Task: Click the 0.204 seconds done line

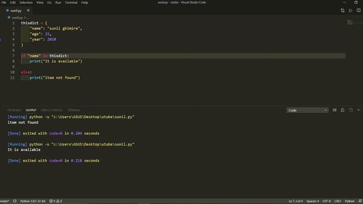Action: pyautogui.click(x=53, y=134)
